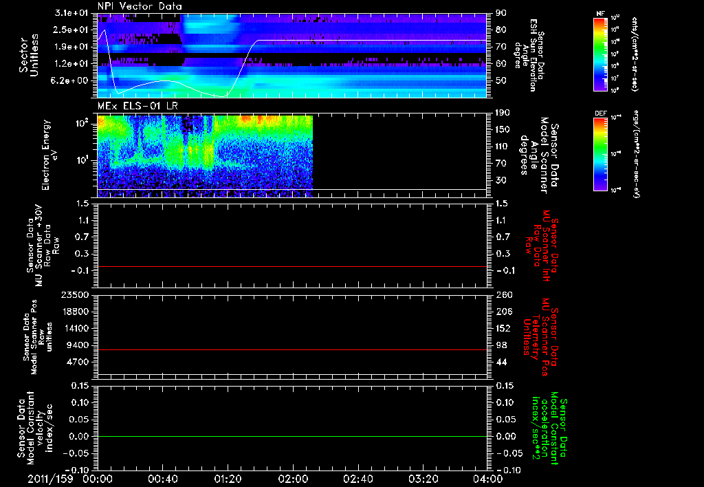
Task: Click the 6.2e+00 sector axis value
Action: (71, 80)
